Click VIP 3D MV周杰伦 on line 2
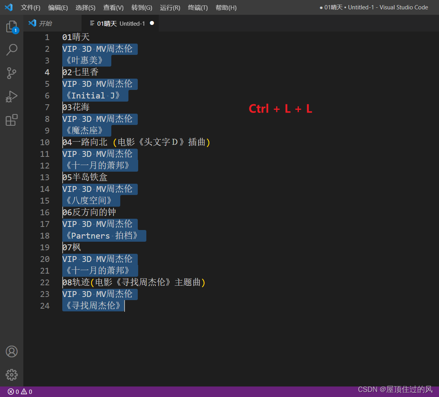 (97, 49)
